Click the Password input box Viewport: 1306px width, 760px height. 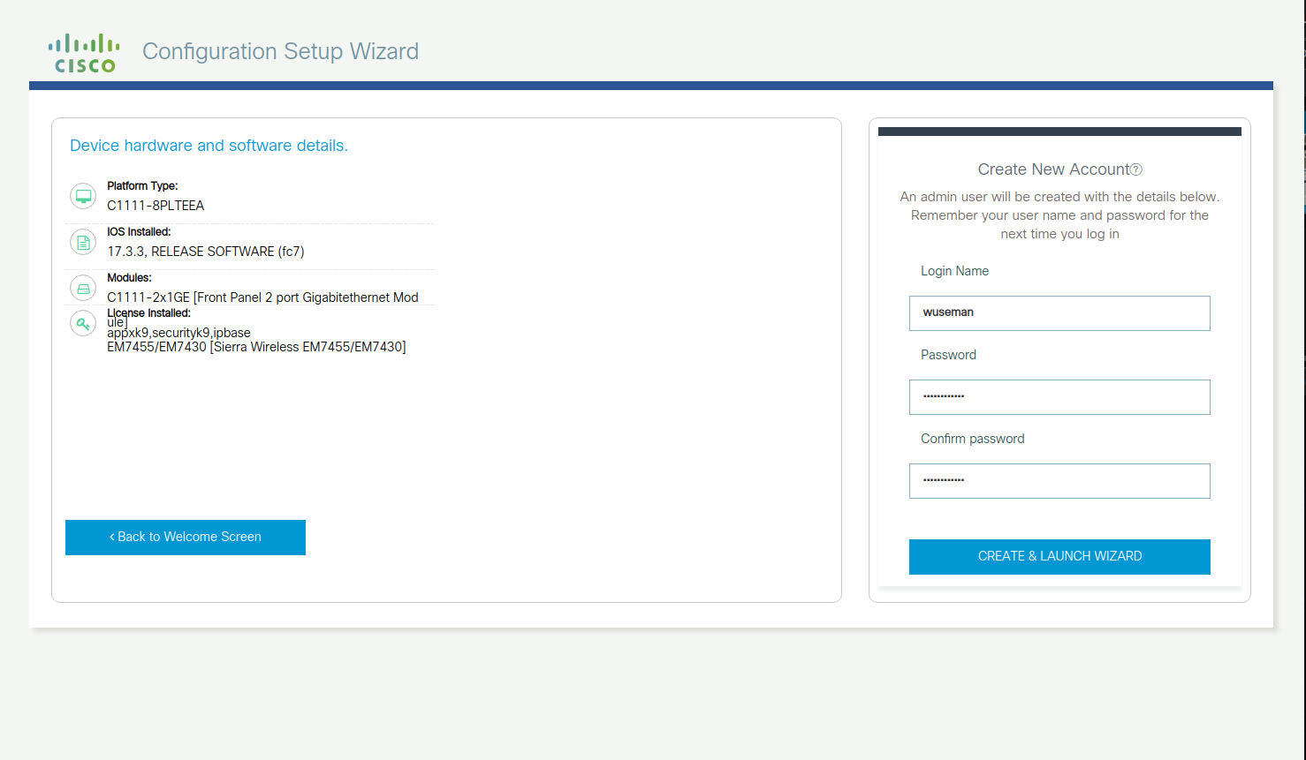pyautogui.click(x=1059, y=396)
